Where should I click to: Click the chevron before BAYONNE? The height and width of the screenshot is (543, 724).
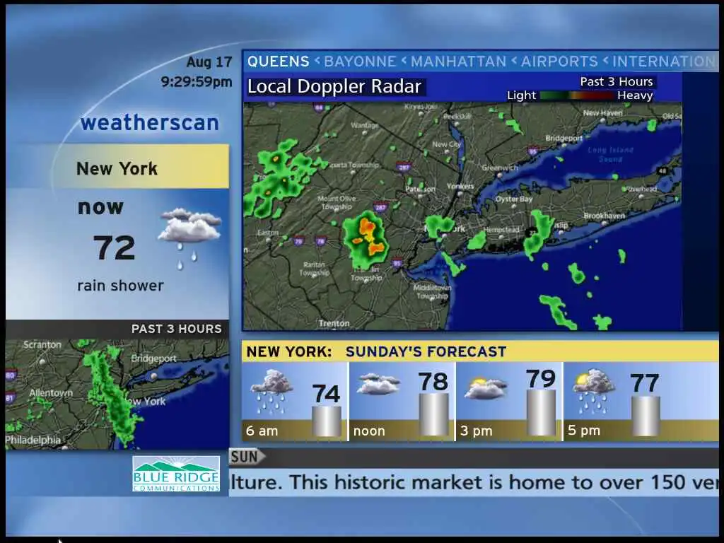click(x=317, y=60)
